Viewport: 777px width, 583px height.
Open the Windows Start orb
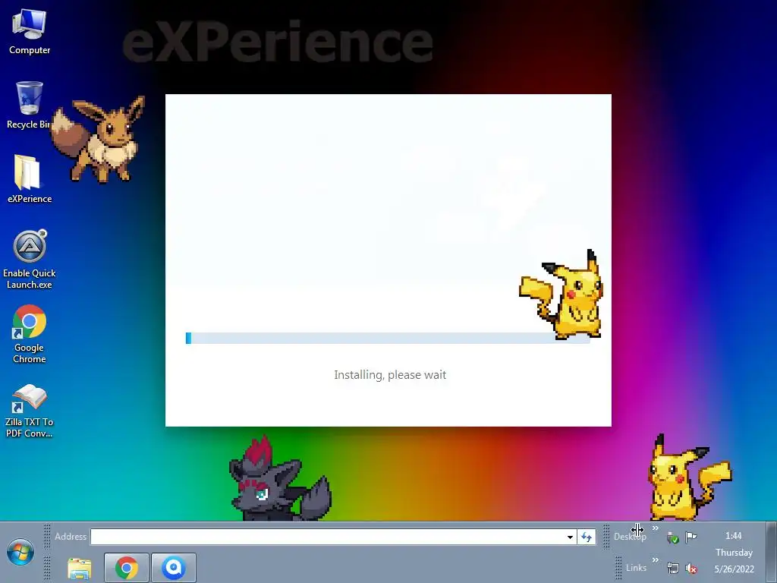[20, 552]
